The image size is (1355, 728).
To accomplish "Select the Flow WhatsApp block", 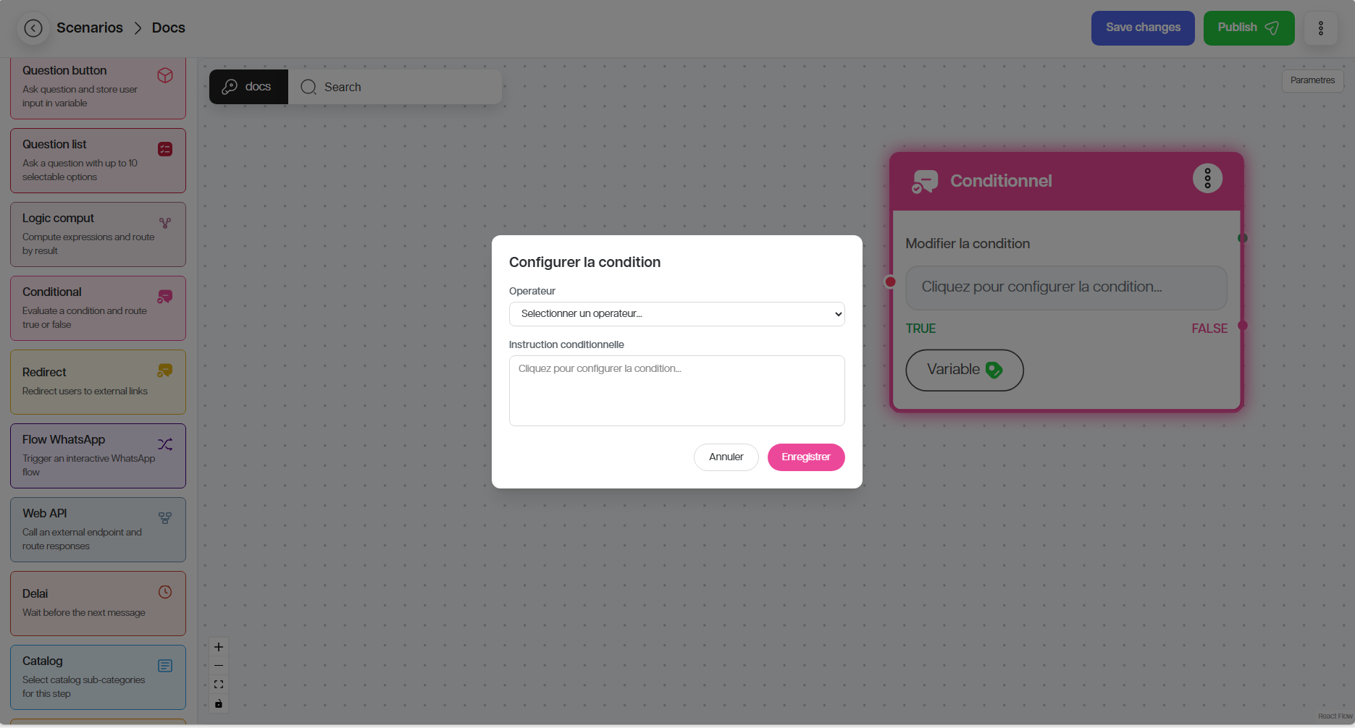I will 98,455.
